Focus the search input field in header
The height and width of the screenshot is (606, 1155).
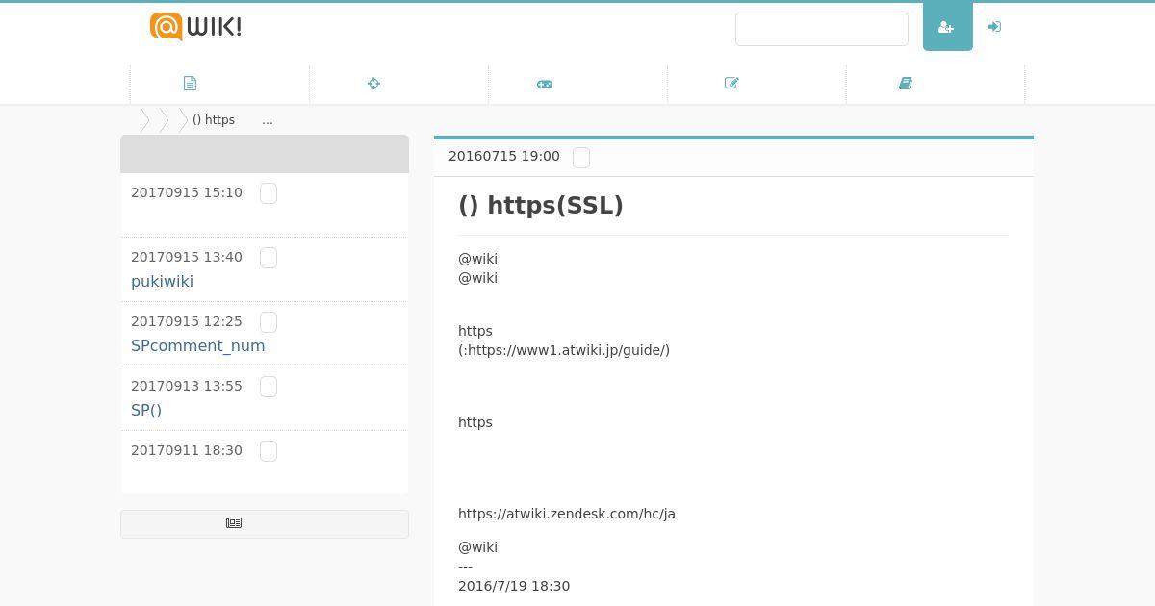click(822, 29)
